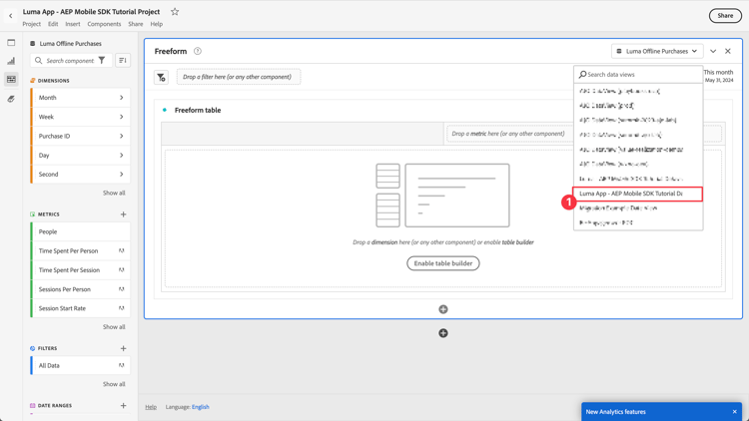Select Luma App - AEP Mobile SDK Tutorial data view
The height and width of the screenshot is (421, 749).
638,194
